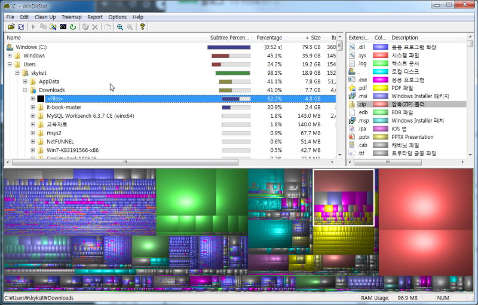478x305 pixels.
Task: Click the yellow Help question mark icon
Action: point(142,27)
